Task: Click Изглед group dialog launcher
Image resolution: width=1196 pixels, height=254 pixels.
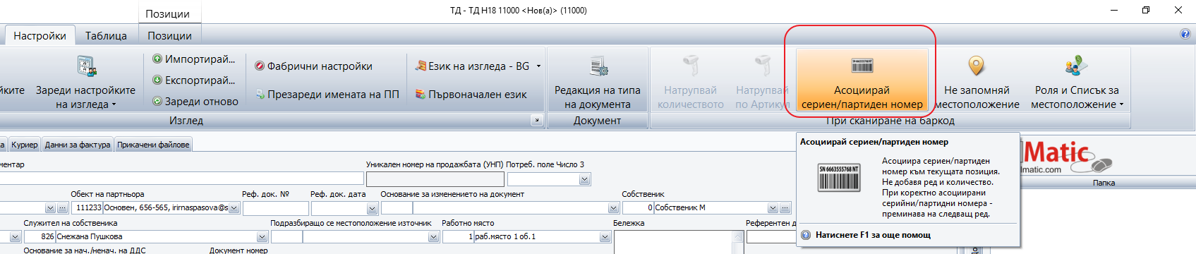Action: click(536, 121)
